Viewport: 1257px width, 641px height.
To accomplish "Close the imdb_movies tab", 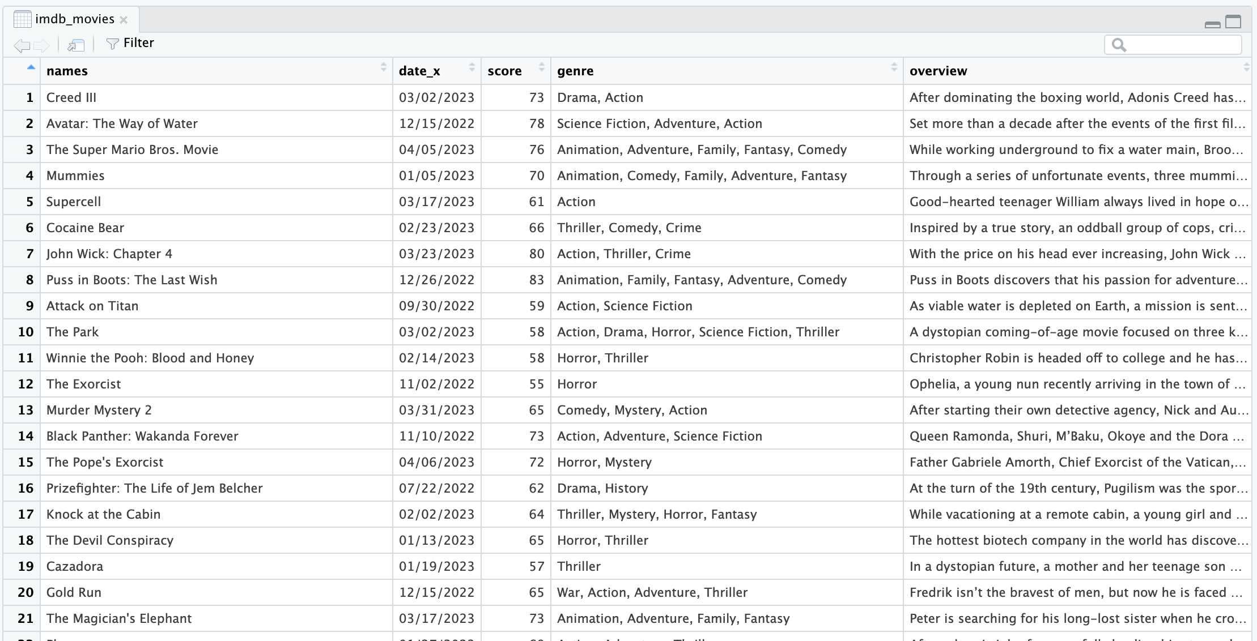I will [x=124, y=20].
